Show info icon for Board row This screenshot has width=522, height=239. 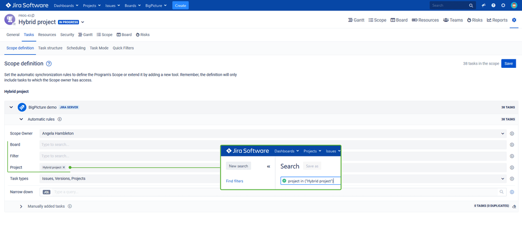pyautogui.click(x=512, y=145)
